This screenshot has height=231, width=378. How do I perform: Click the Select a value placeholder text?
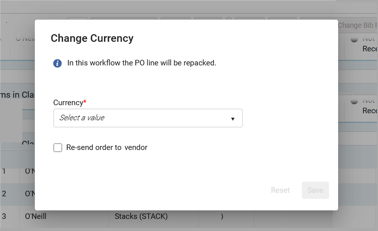click(82, 118)
